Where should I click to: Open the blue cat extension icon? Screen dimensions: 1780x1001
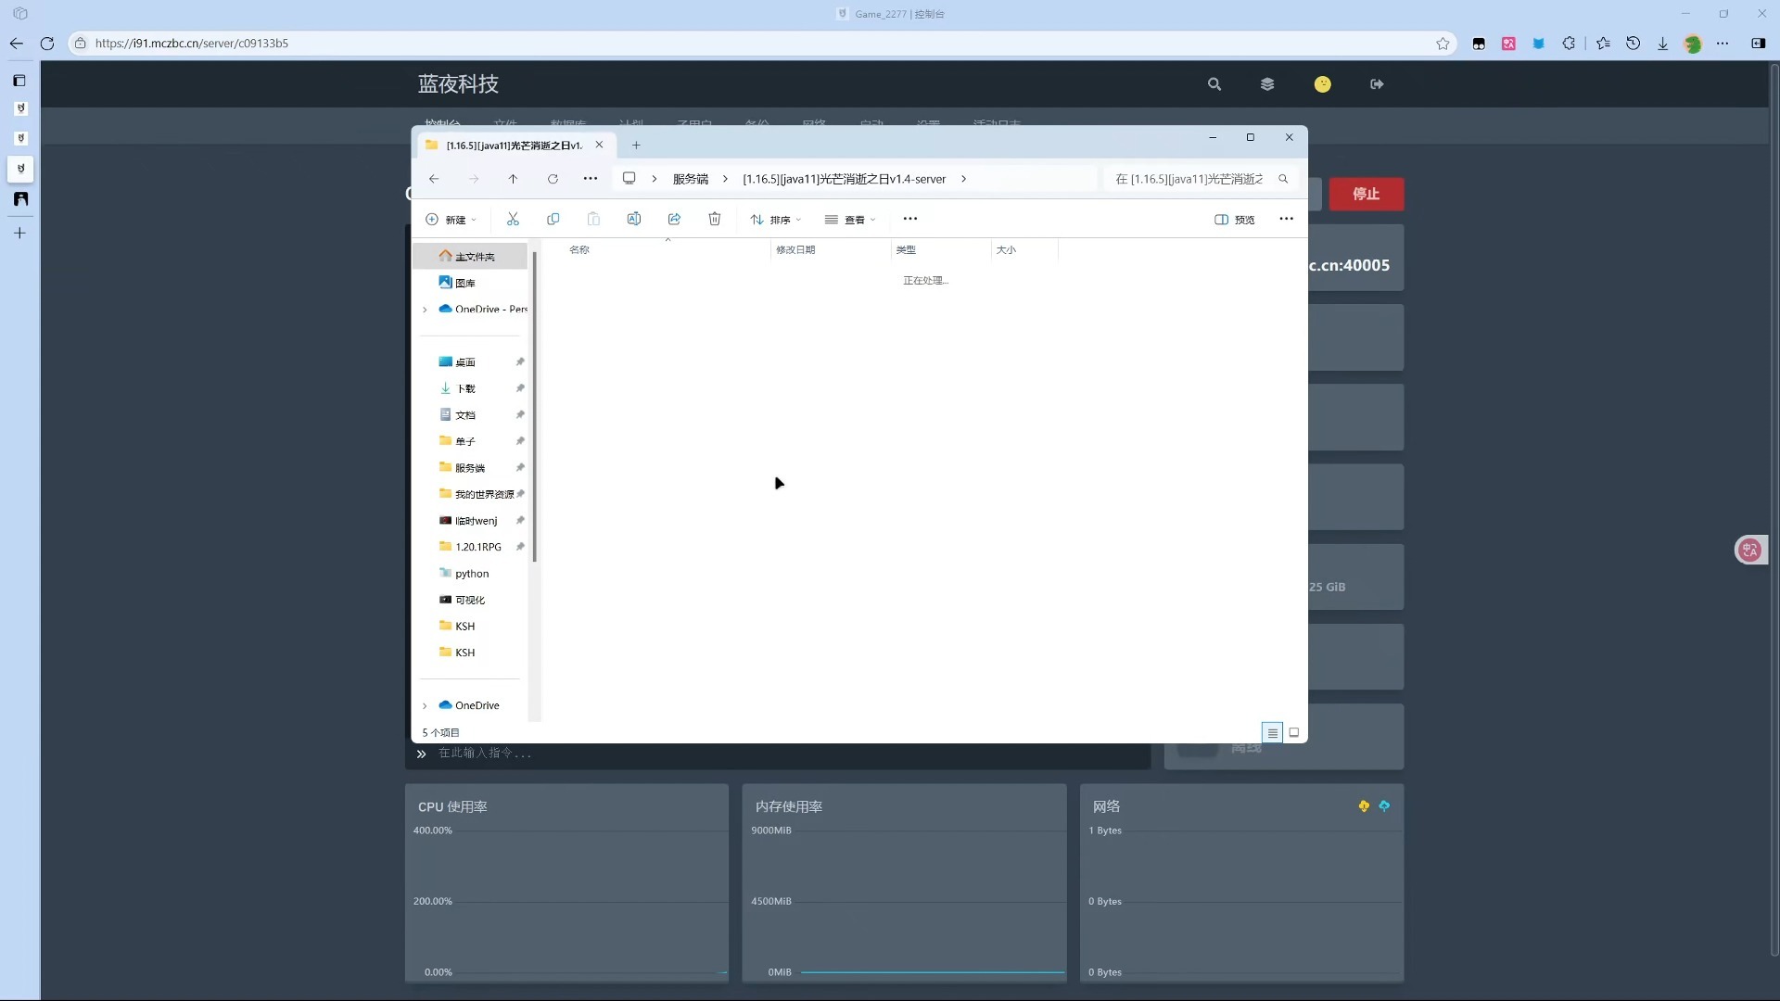coord(1539,44)
